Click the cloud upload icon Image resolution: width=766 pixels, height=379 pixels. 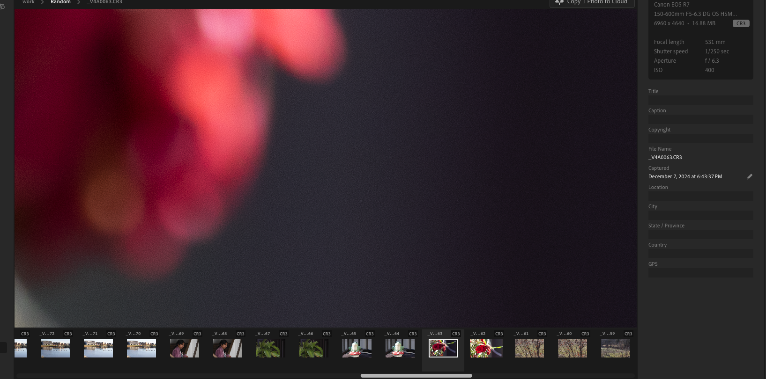click(x=559, y=2)
